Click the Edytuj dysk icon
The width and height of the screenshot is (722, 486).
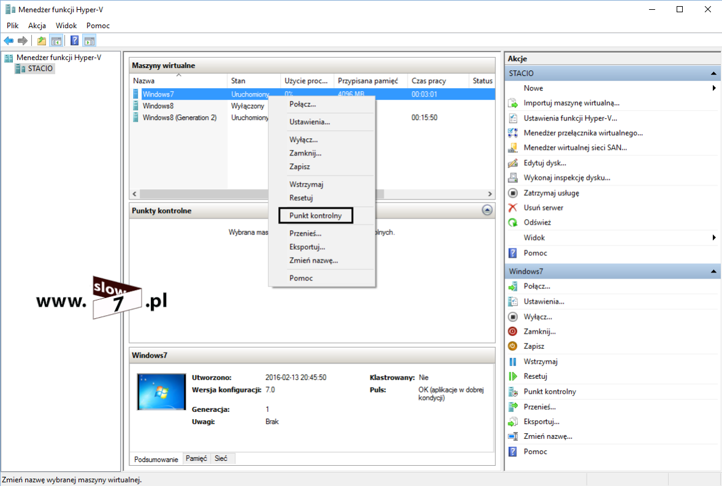pyautogui.click(x=512, y=163)
